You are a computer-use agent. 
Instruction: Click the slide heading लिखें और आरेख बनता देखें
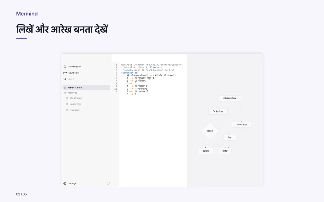pos(62,29)
